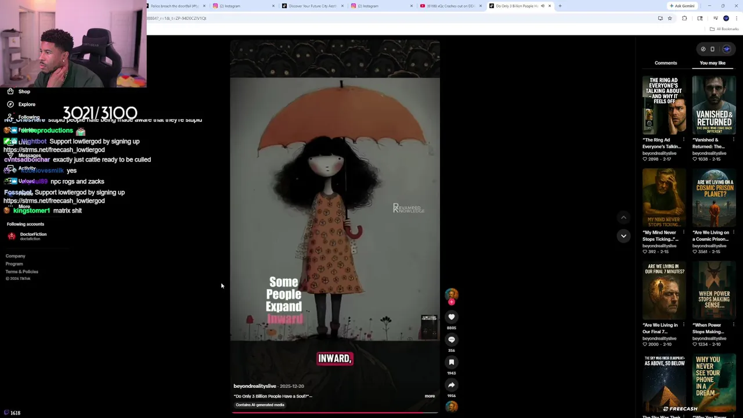The image size is (743, 418).
Task: Open spinning music disc icon
Action: click(451, 407)
